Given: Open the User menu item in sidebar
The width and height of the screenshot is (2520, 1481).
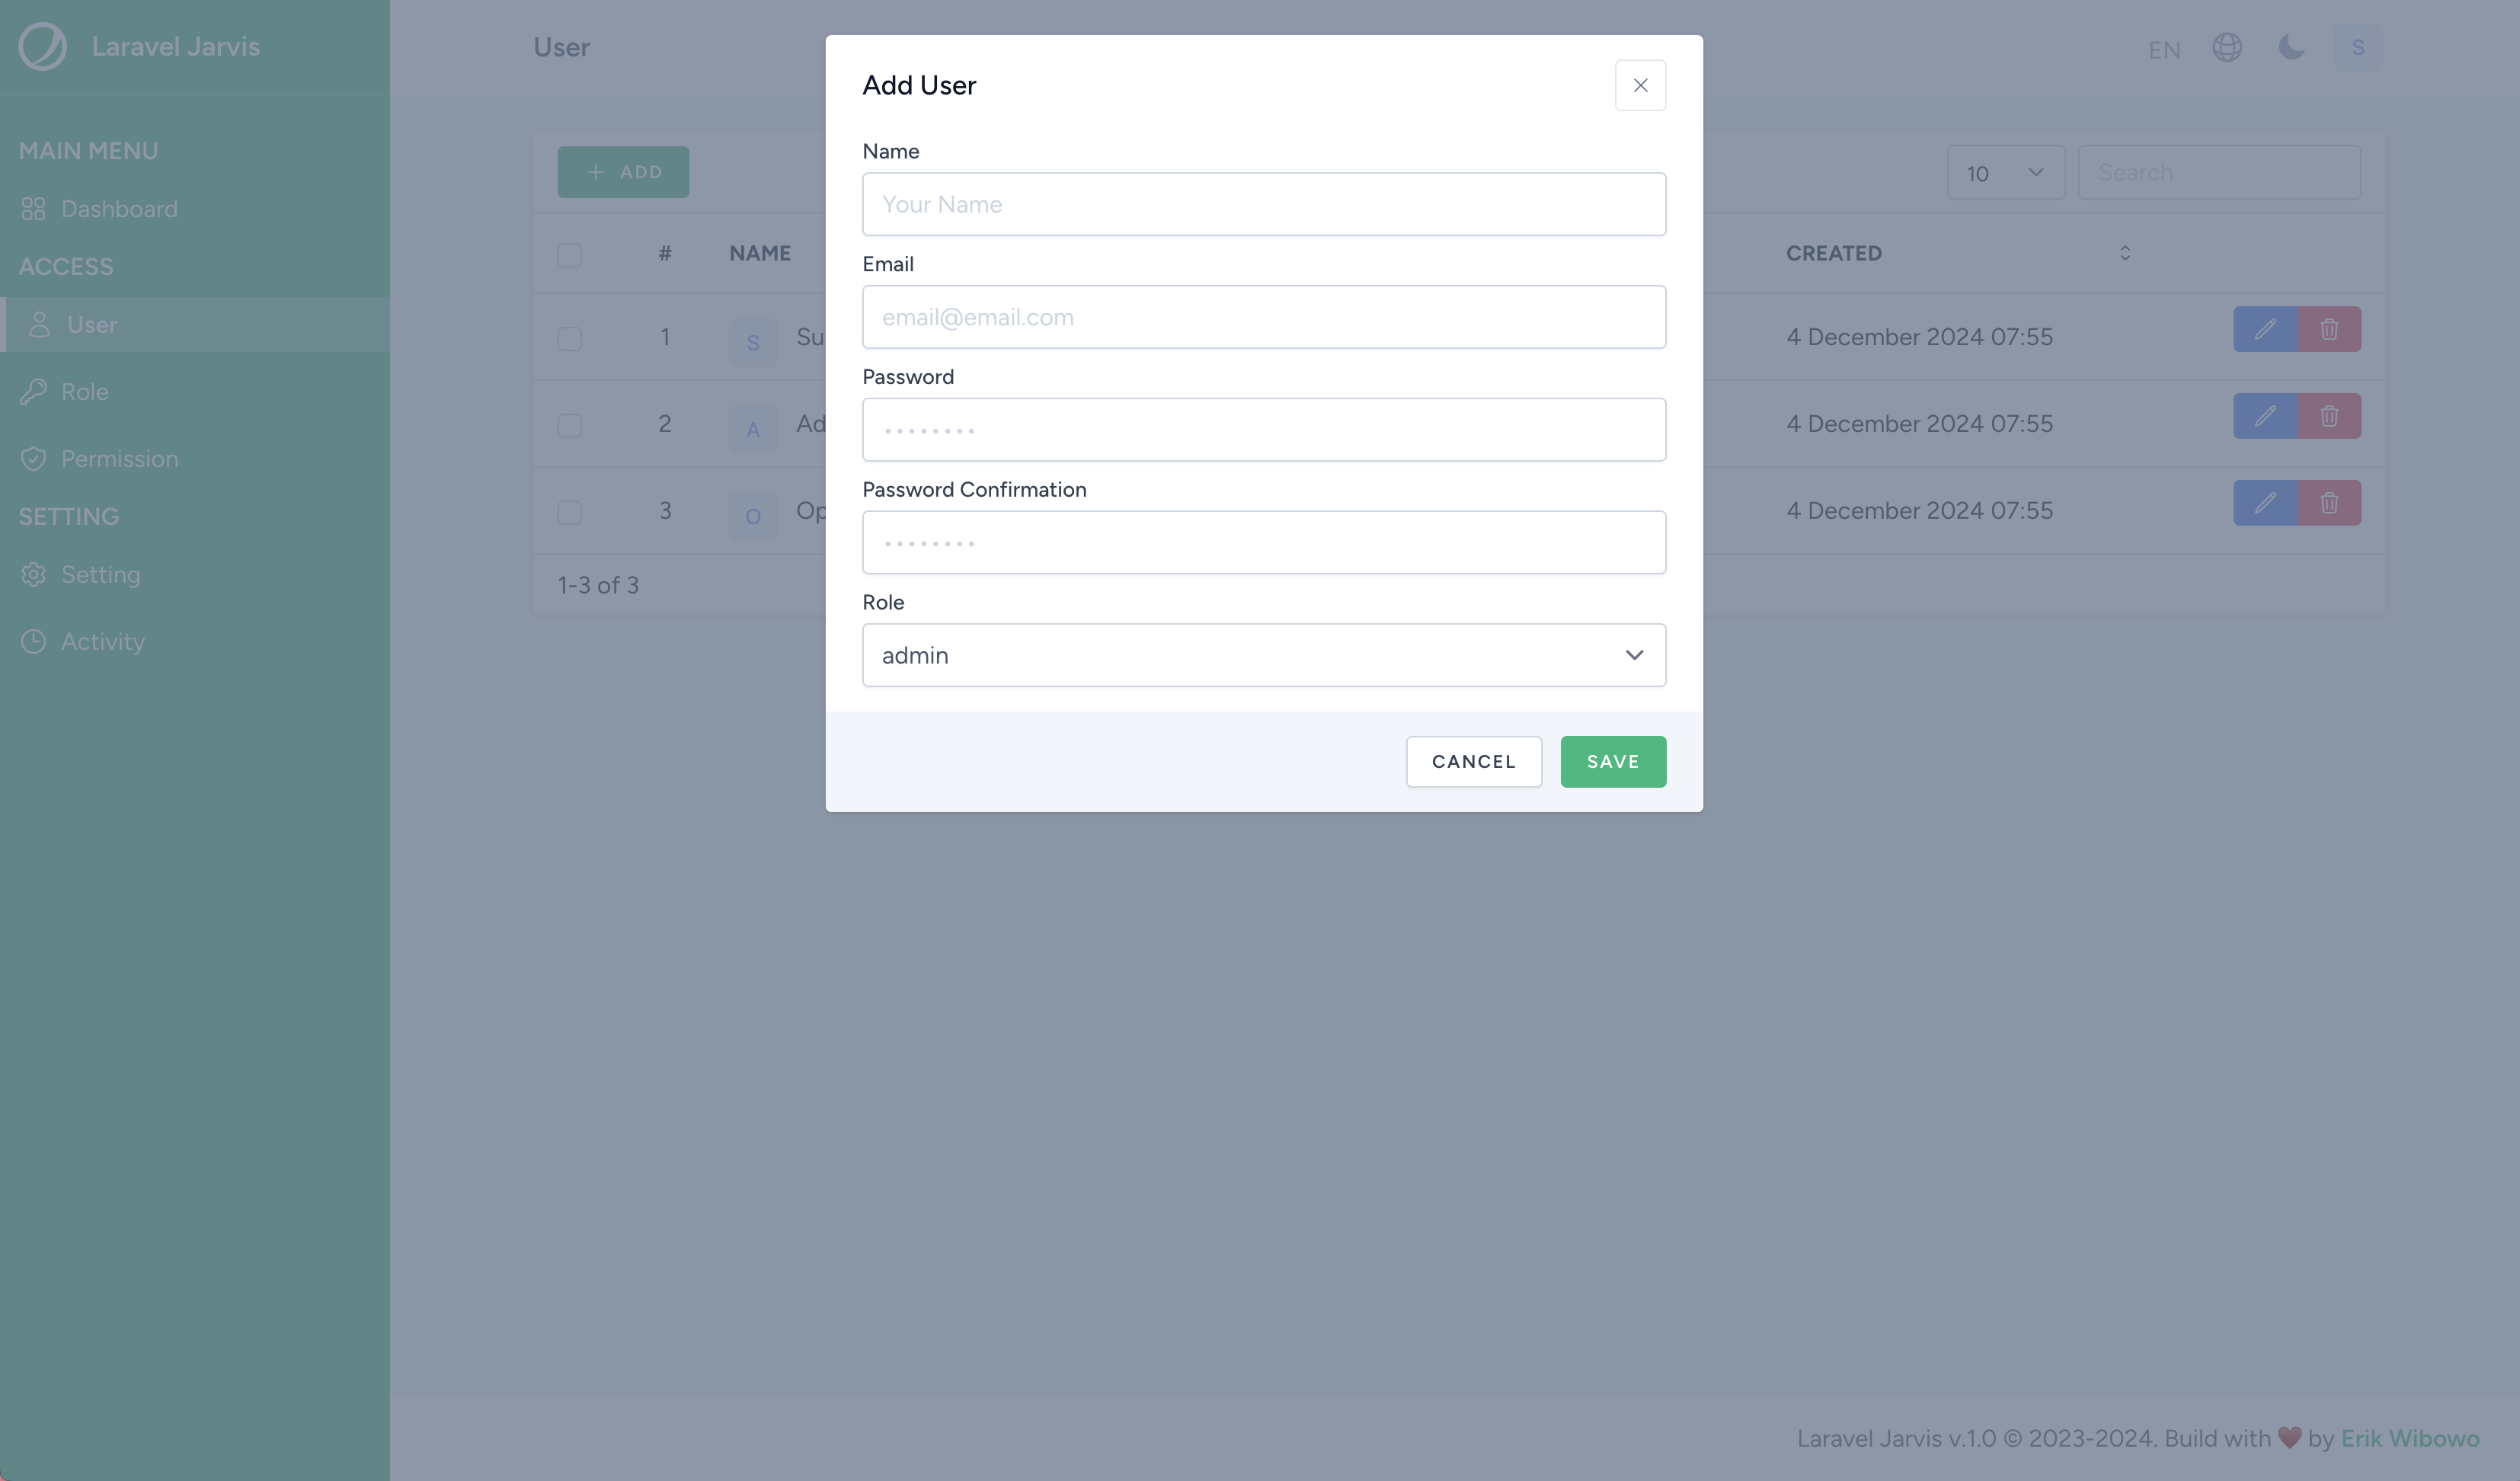Looking at the screenshot, I should [90, 325].
